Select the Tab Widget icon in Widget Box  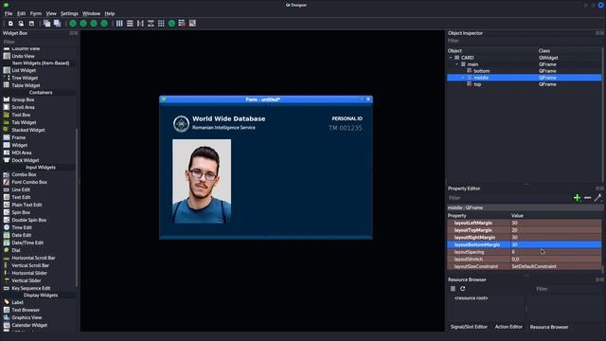tap(7, 122)
